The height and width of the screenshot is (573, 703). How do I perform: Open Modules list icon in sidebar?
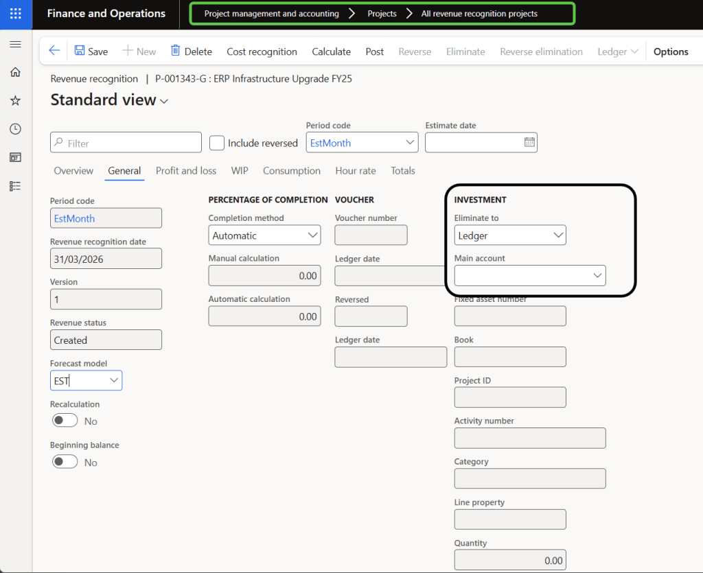pos(15,186)
